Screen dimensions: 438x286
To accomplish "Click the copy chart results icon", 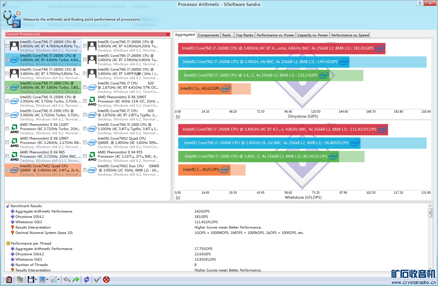I will pos(20,280).
